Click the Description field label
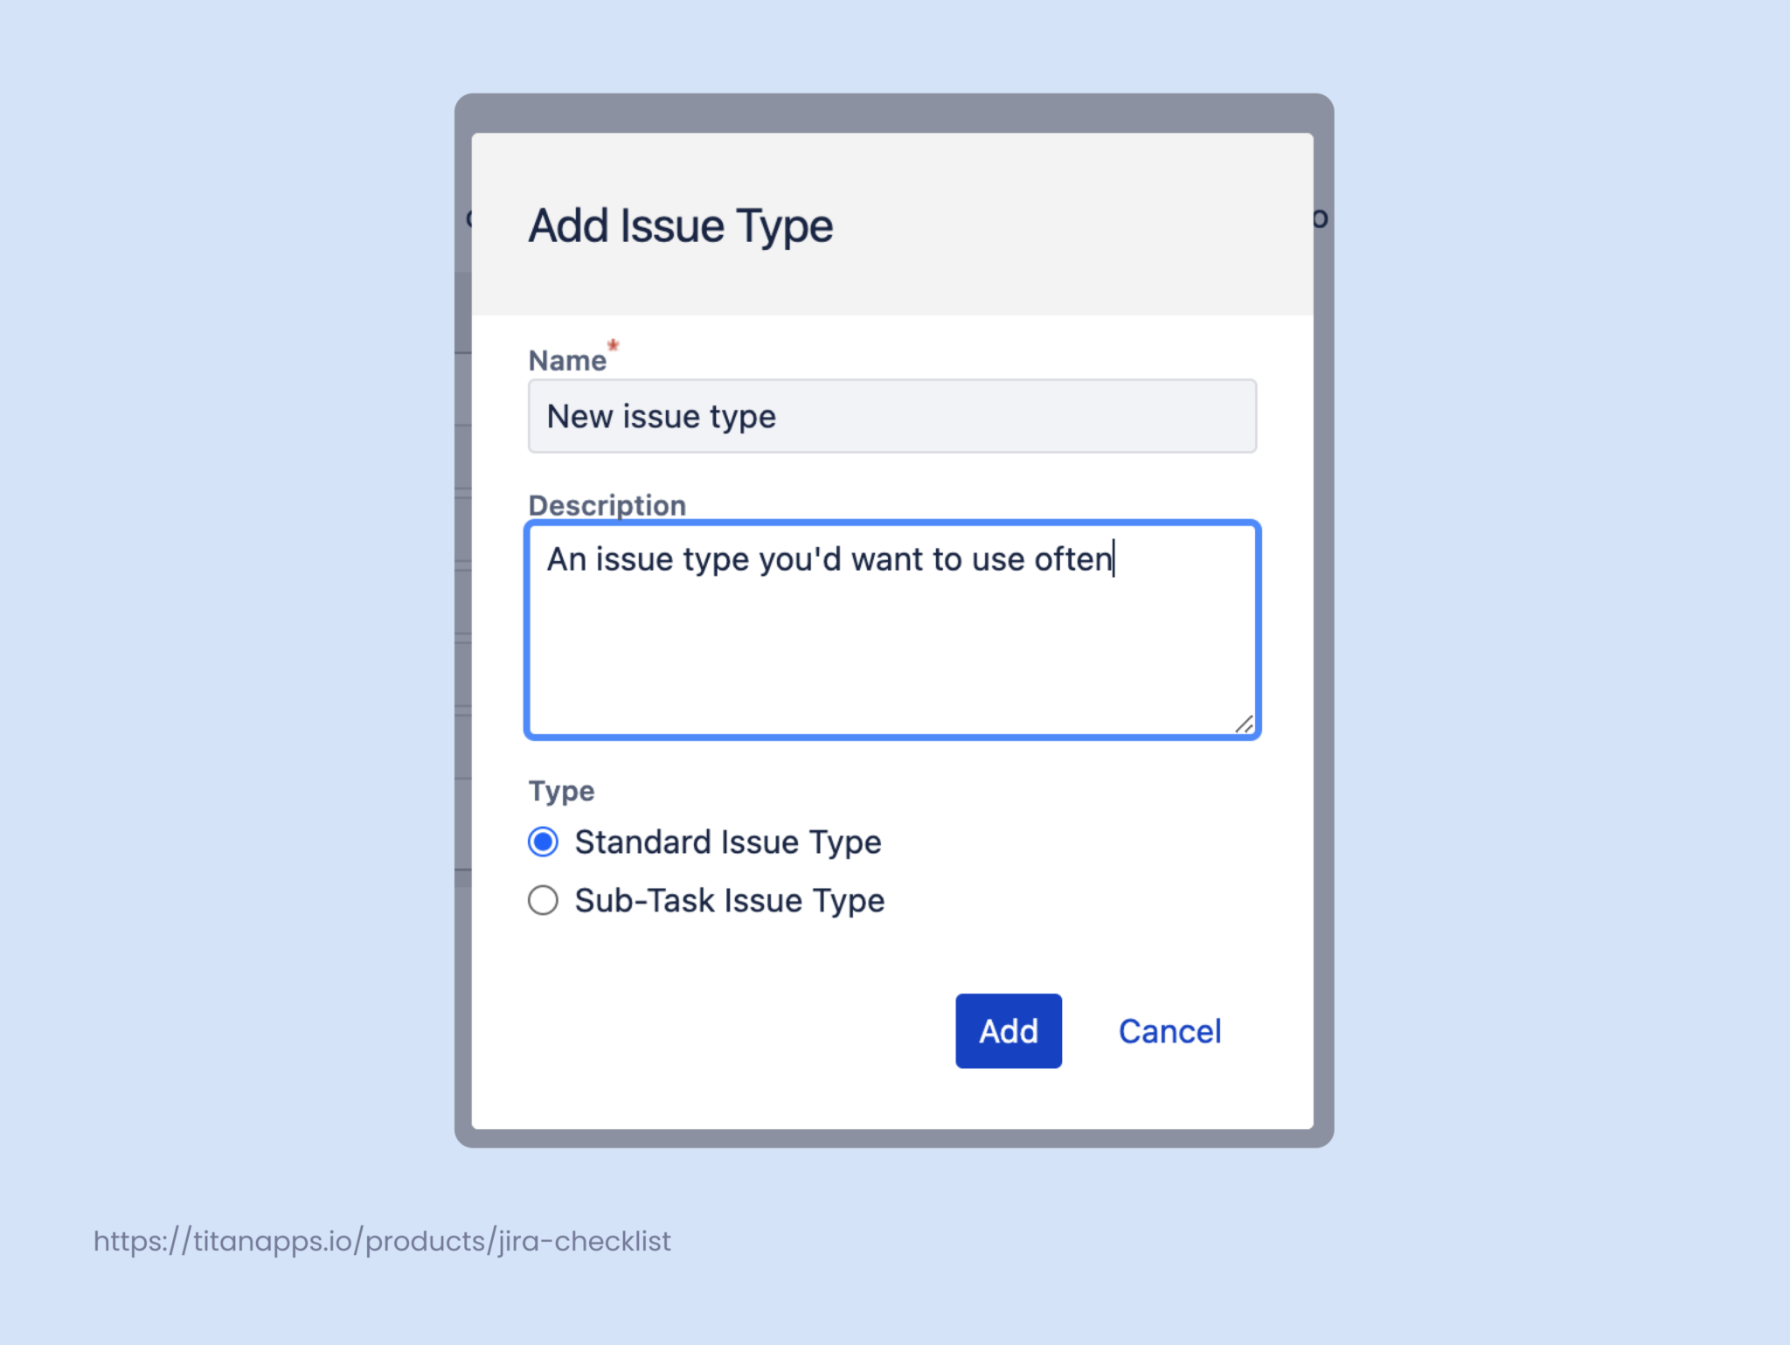The height and width of the screenshot is (1345, 1790). point(607,504)
